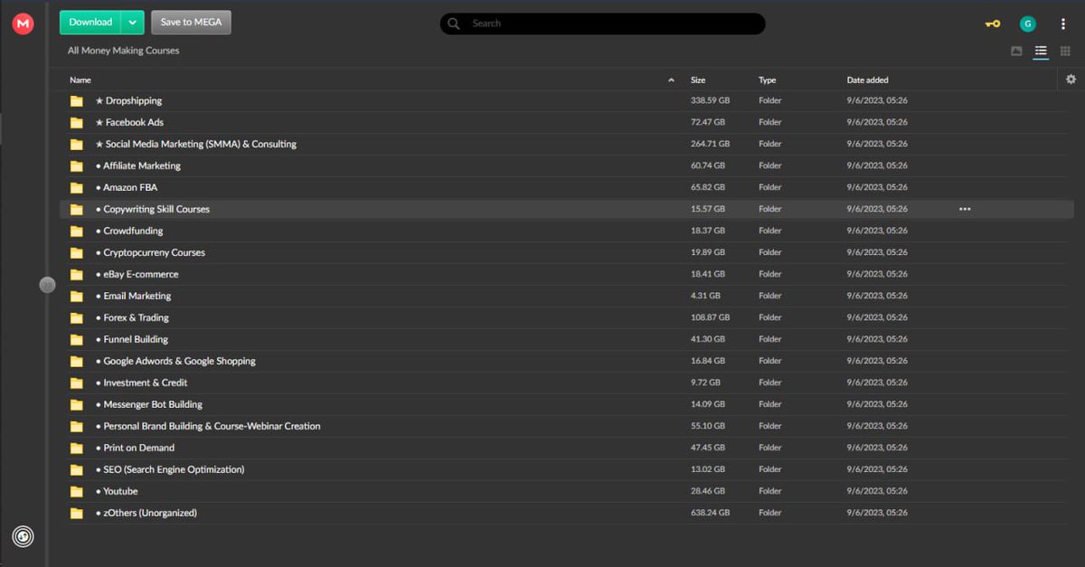Open the Funnel Building folder name
Viewport: 1085px width, 567px height.
132,339
